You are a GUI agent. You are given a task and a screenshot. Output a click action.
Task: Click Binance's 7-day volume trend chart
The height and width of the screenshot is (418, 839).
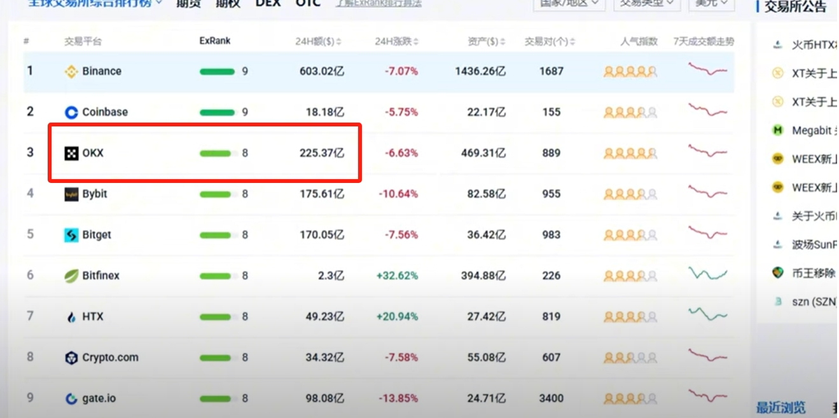coord(707,69)
